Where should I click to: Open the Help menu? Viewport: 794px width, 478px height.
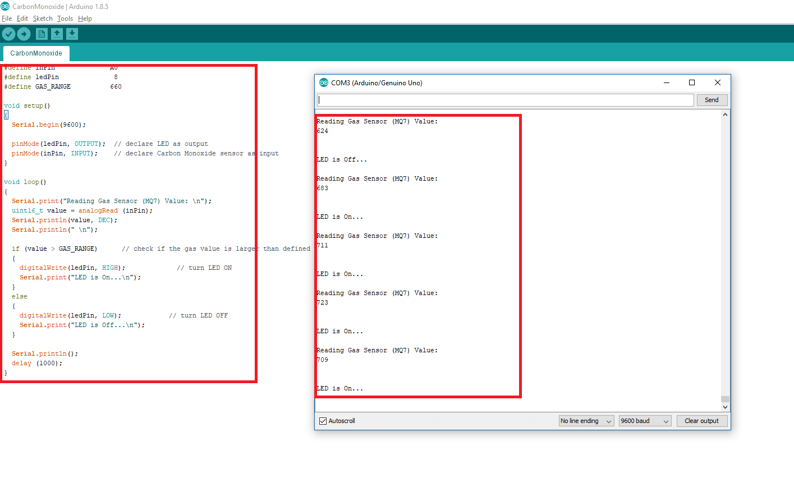pyautogui.click(x=85, y=19)
